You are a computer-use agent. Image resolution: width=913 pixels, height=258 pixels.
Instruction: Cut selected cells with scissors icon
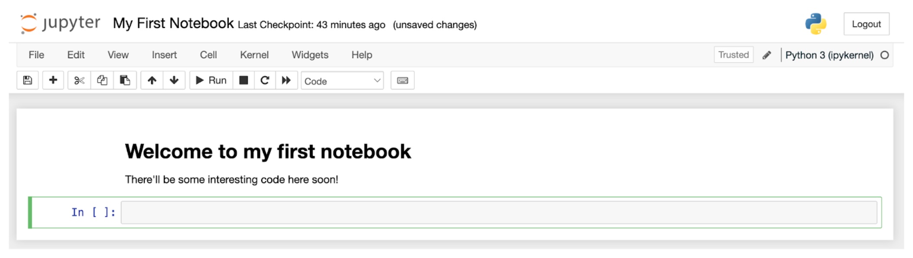79,80
